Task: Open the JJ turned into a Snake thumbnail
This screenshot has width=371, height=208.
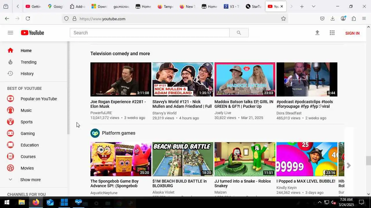Action: [245, 159]
